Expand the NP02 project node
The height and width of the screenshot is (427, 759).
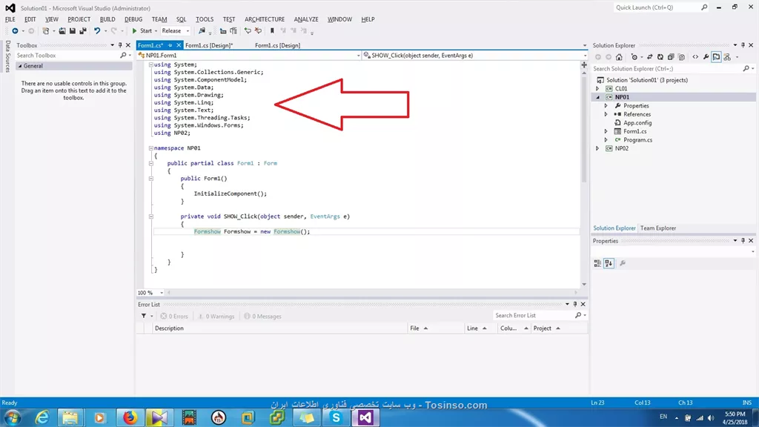[597, 148]
